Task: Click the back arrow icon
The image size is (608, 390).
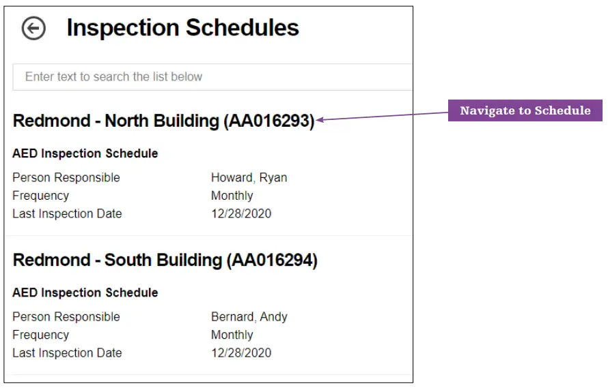Action: (x=33, y=29)
